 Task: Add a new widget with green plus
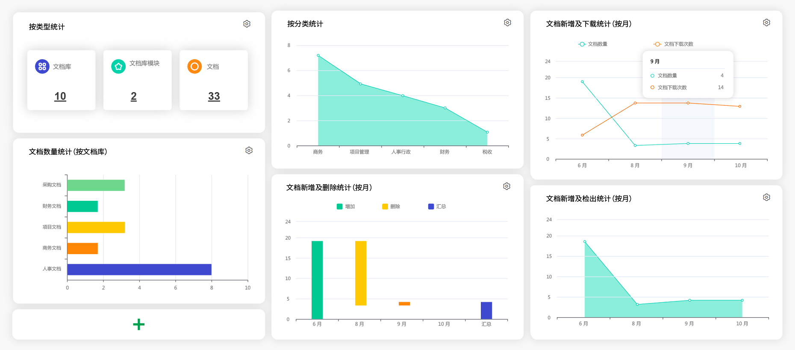click(138, 324)
